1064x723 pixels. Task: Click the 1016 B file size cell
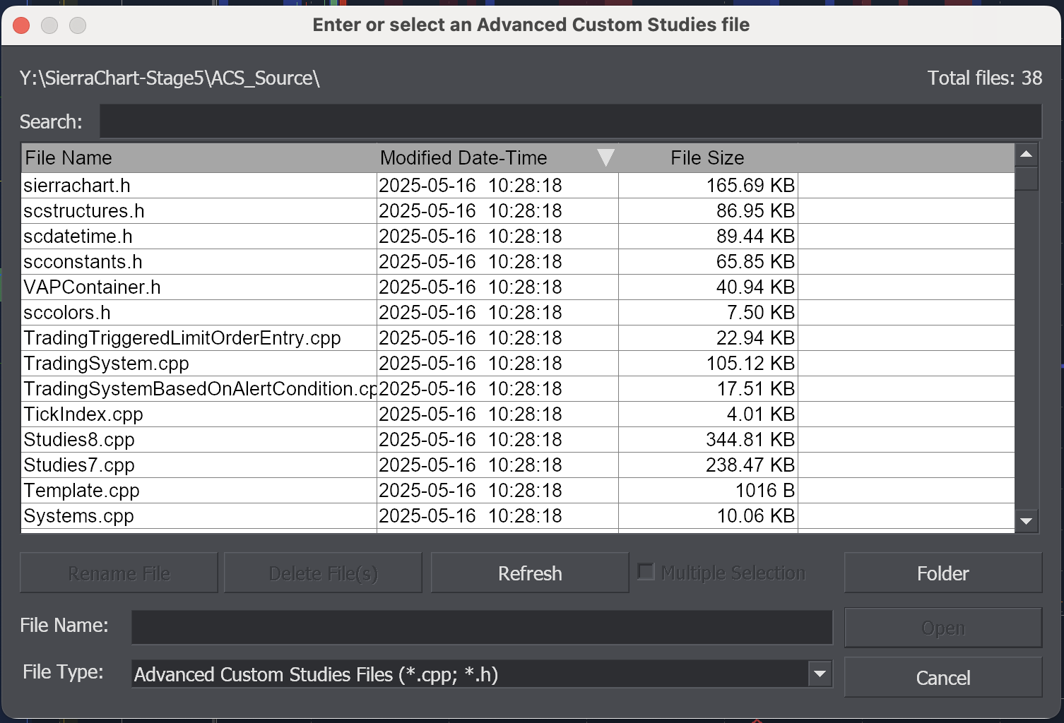708,491
